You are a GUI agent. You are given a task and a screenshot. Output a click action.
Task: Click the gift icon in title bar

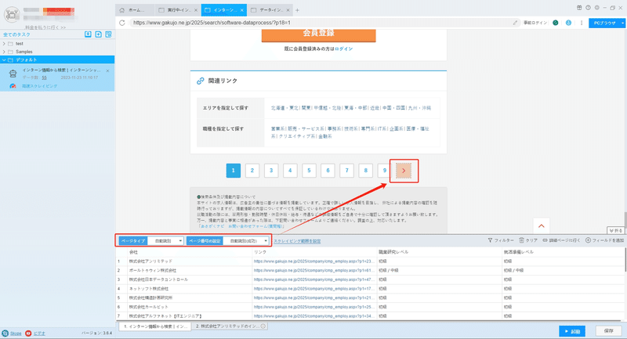pyautogui.click(x=579, y=8)
